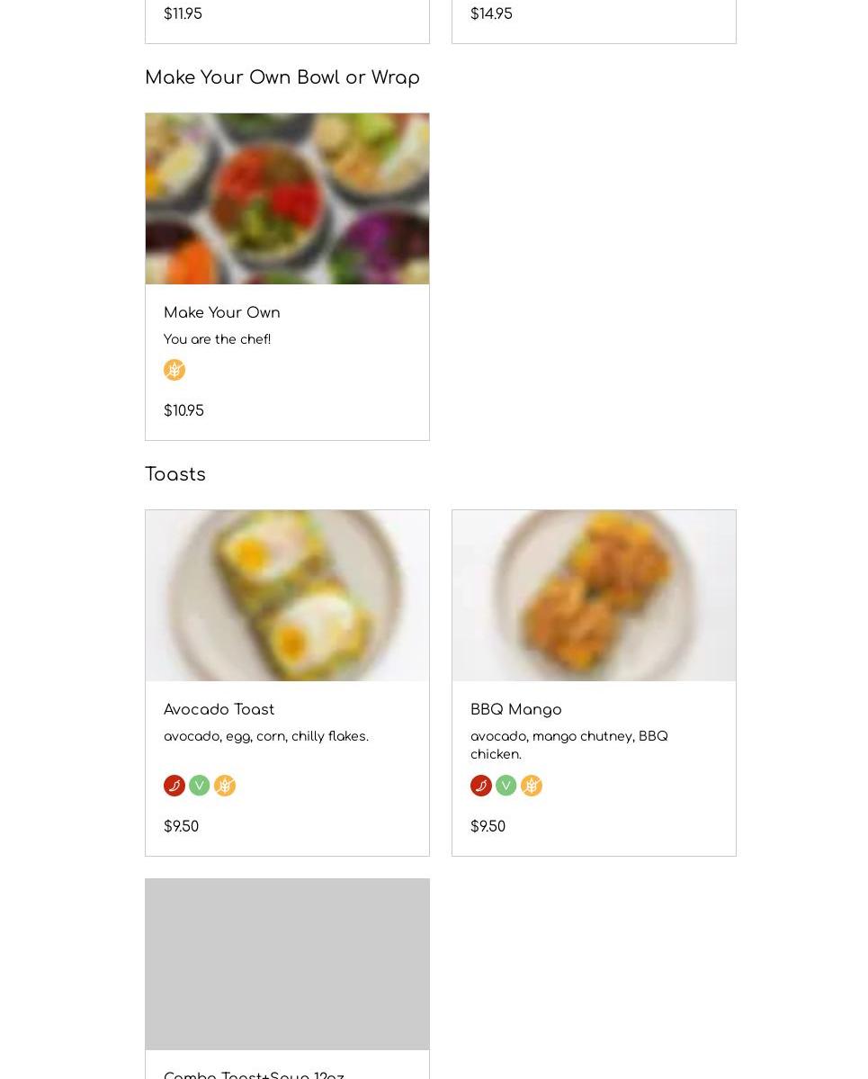Click the $14.95 price at the top
Viewport: 868px width, 1079px height.
491,14
